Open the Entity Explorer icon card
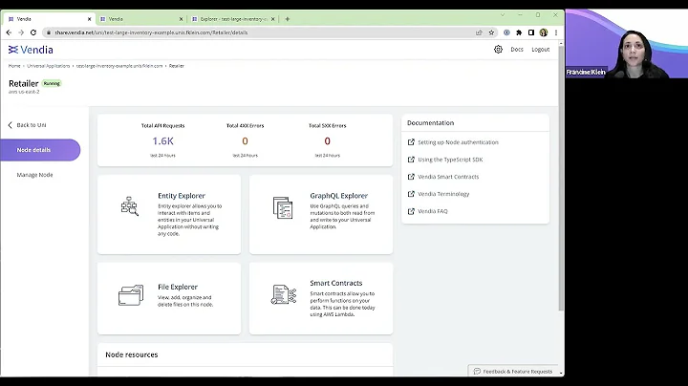 (x=129, y=206)
